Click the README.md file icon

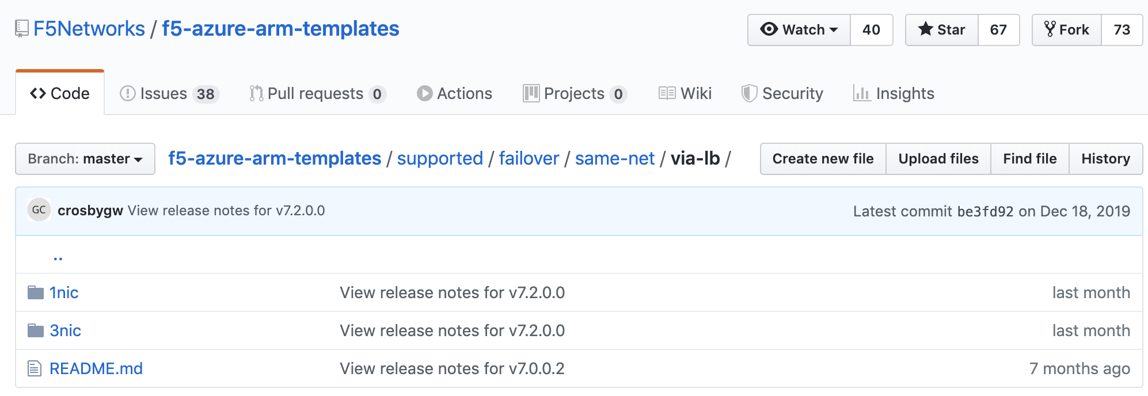point(35,368)
